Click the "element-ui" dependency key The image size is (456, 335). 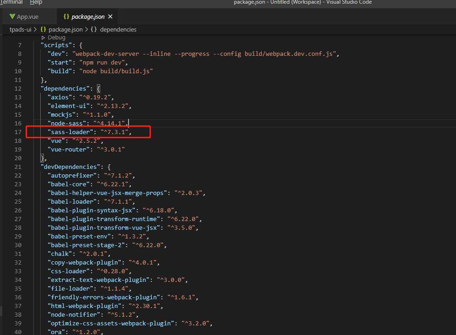[x=68, y=106]
